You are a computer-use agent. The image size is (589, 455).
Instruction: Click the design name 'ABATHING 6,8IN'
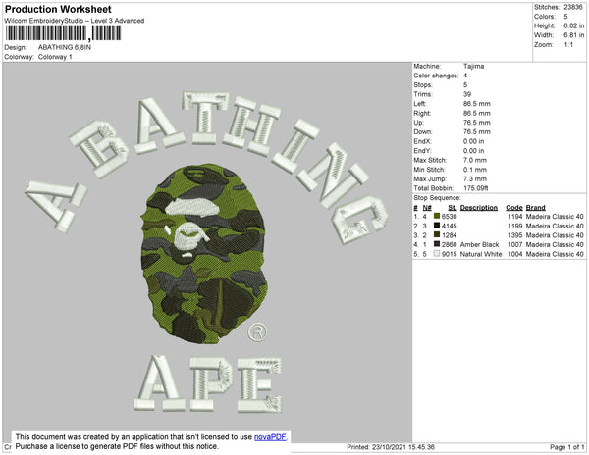click(65, 47)
